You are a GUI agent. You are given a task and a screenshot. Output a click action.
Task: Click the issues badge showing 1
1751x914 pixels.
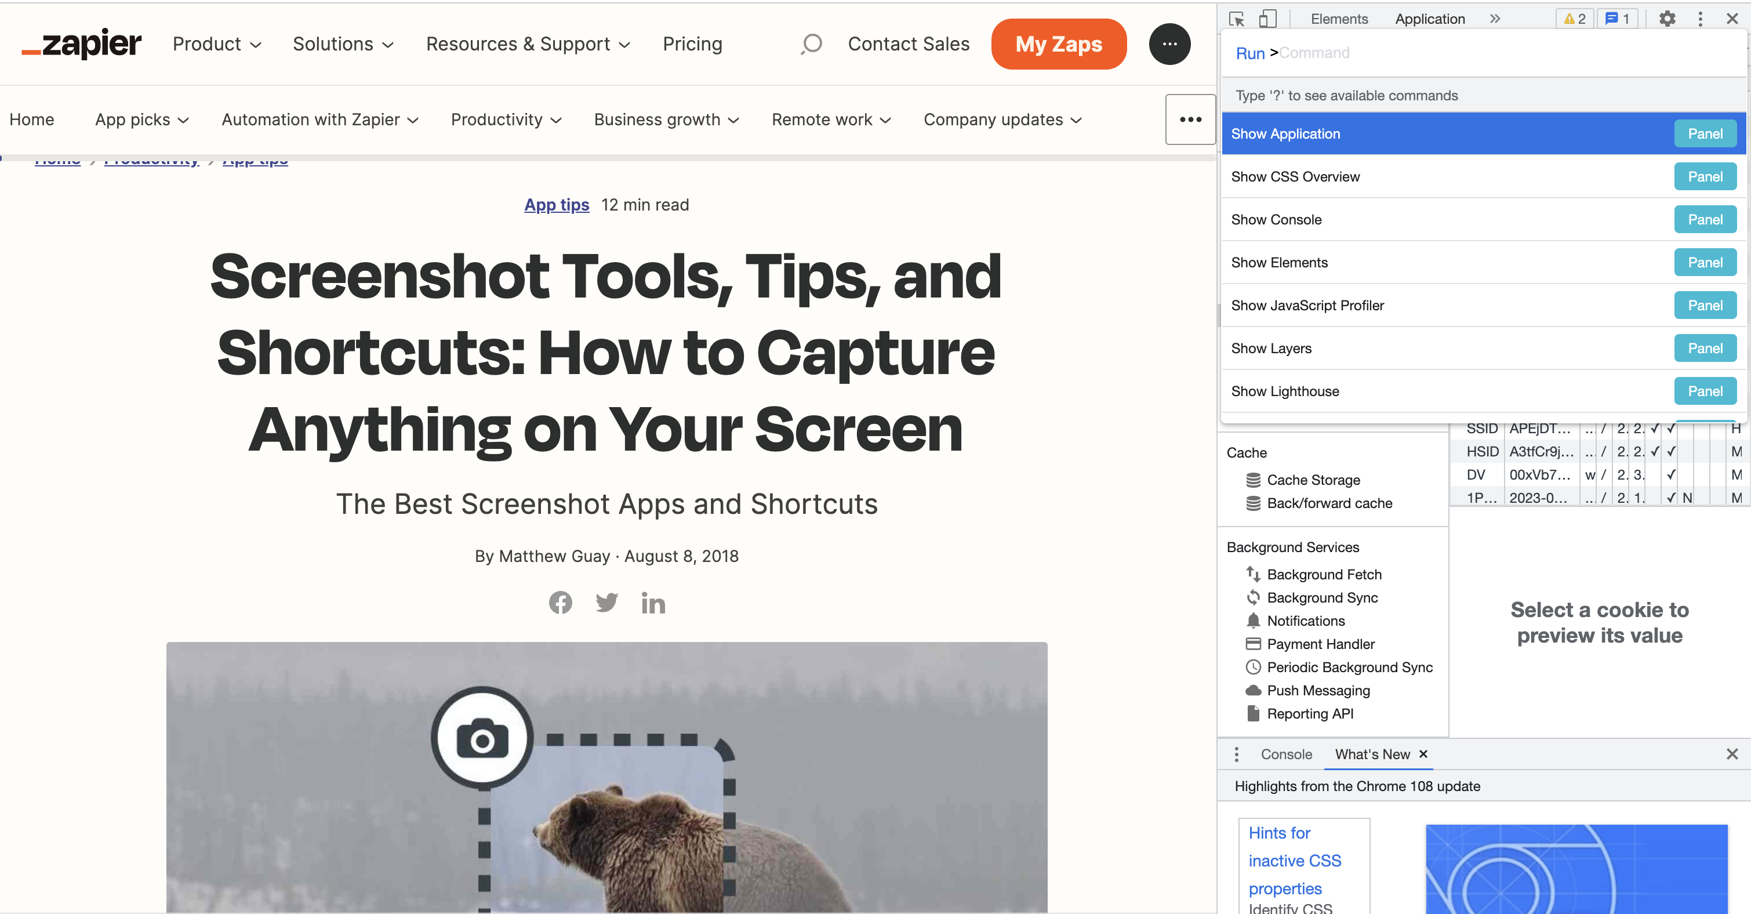click(x=1618, y=19)
